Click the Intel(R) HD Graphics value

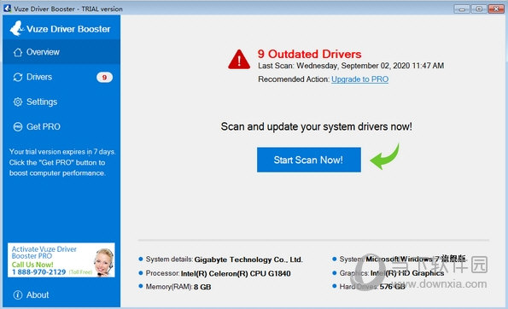click(407, 273)
